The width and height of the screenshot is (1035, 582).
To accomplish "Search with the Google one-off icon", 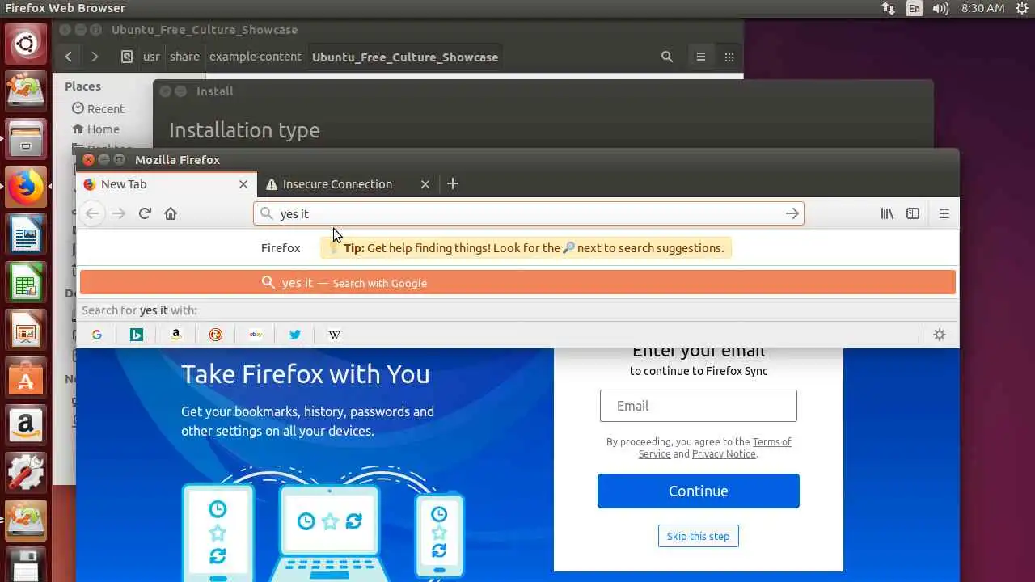I will tap(97, 335).
